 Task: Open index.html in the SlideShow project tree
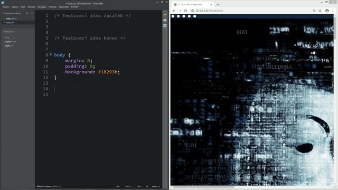point(11,42)
